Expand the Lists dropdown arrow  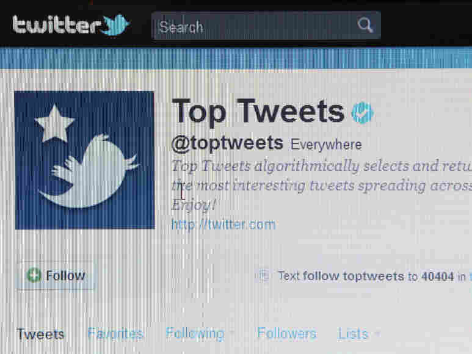click(x=377, y=333)
